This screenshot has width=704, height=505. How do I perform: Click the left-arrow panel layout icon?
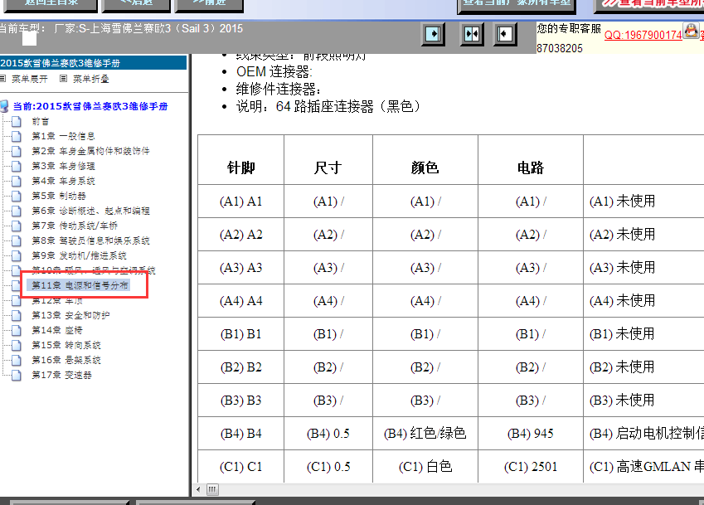tap(505, 34)
